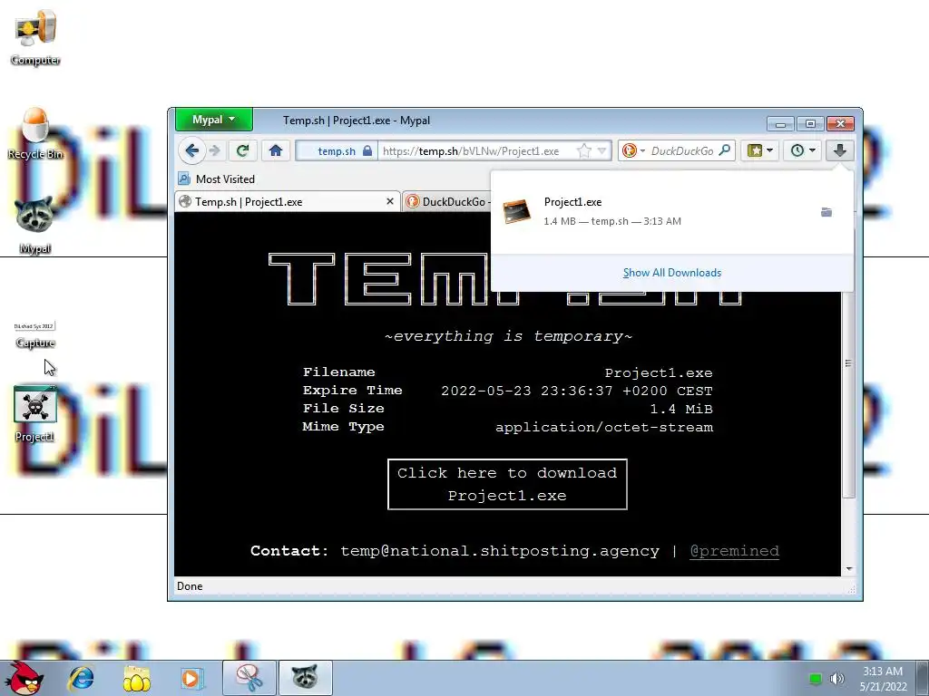
Task: Go to the Home page
Action: (x=276, y=151)
